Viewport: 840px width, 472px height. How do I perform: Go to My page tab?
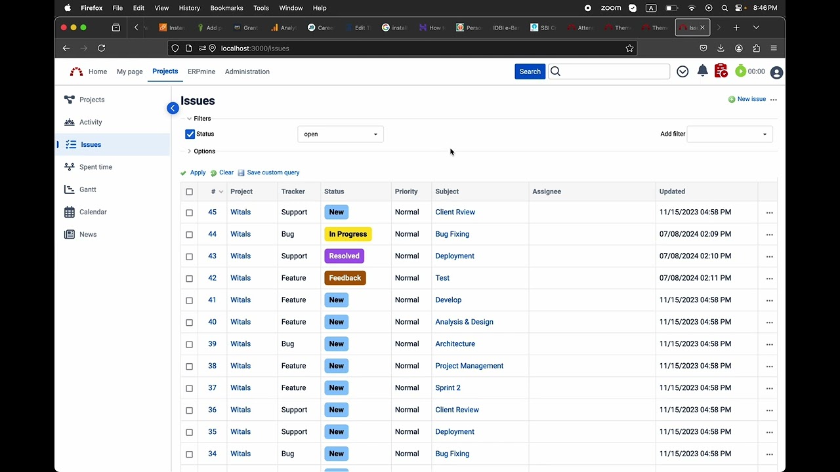pyautogui.click(x=129, y=71)
